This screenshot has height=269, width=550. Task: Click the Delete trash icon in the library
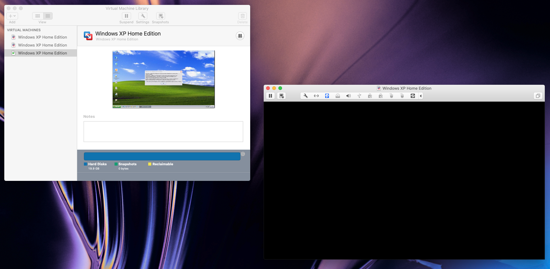[242, 16]
